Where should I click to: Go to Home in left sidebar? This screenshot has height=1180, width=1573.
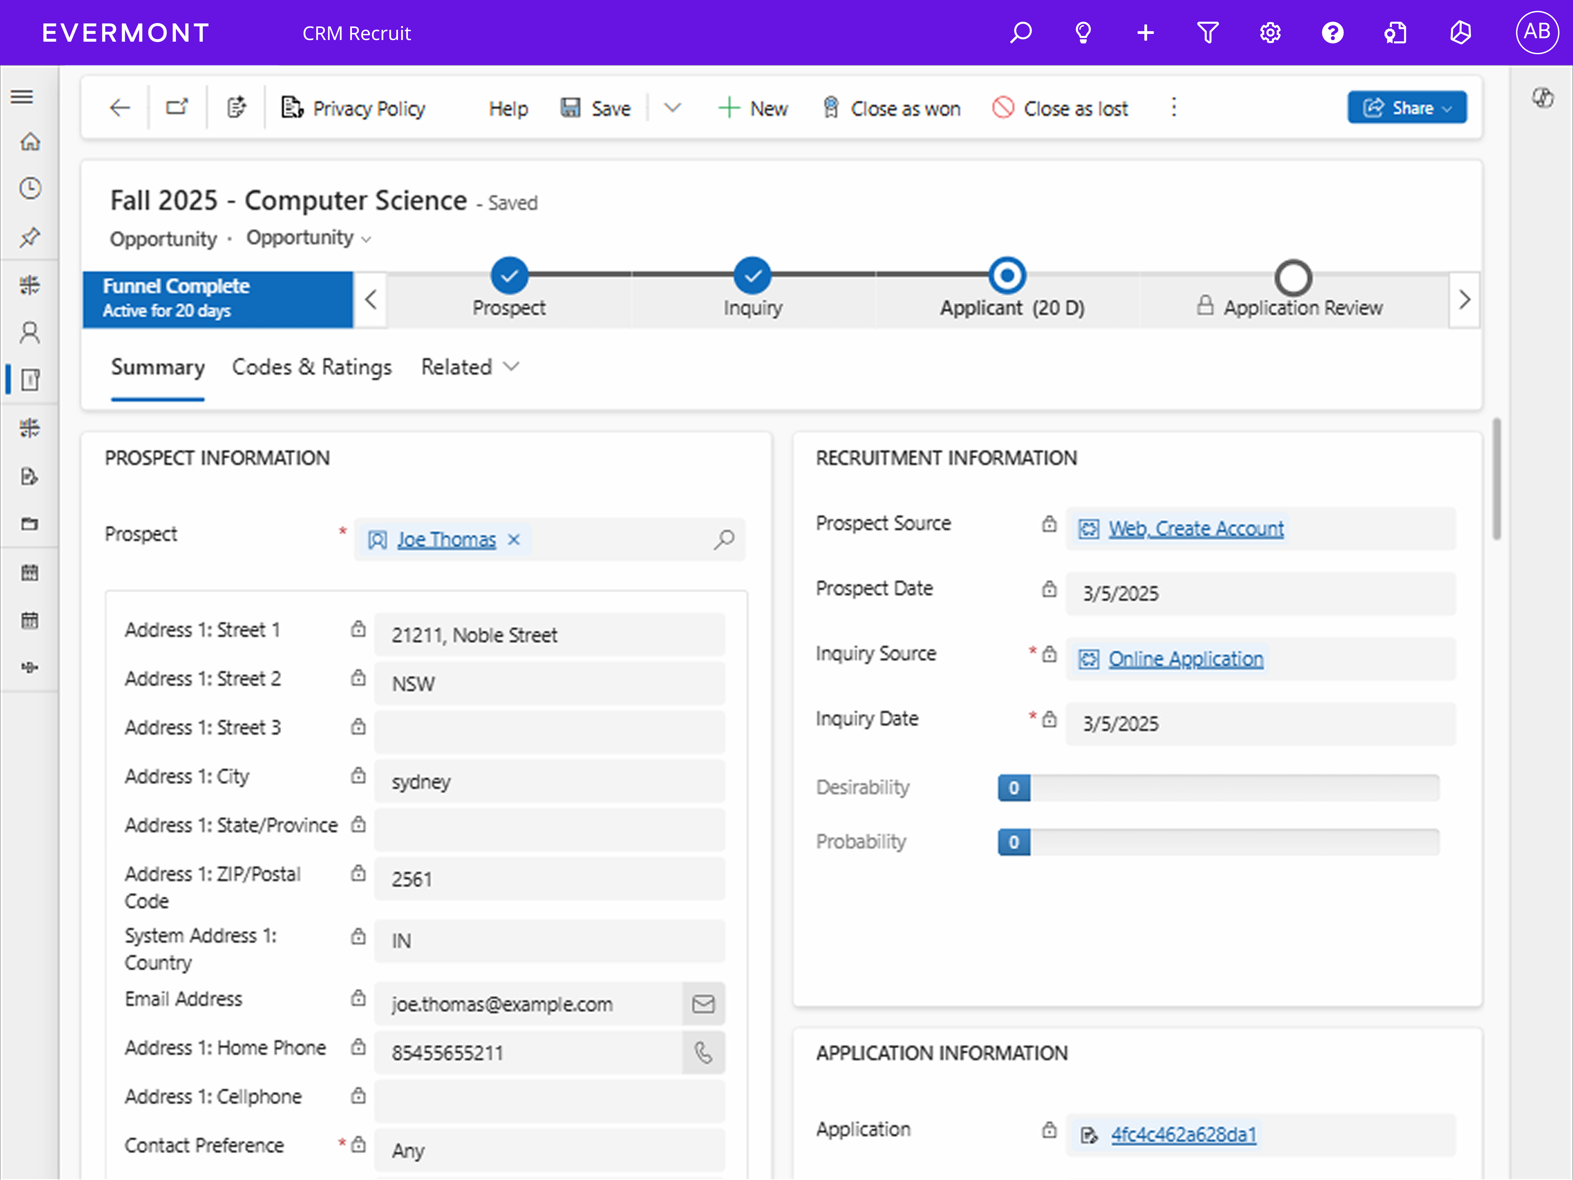30,141
